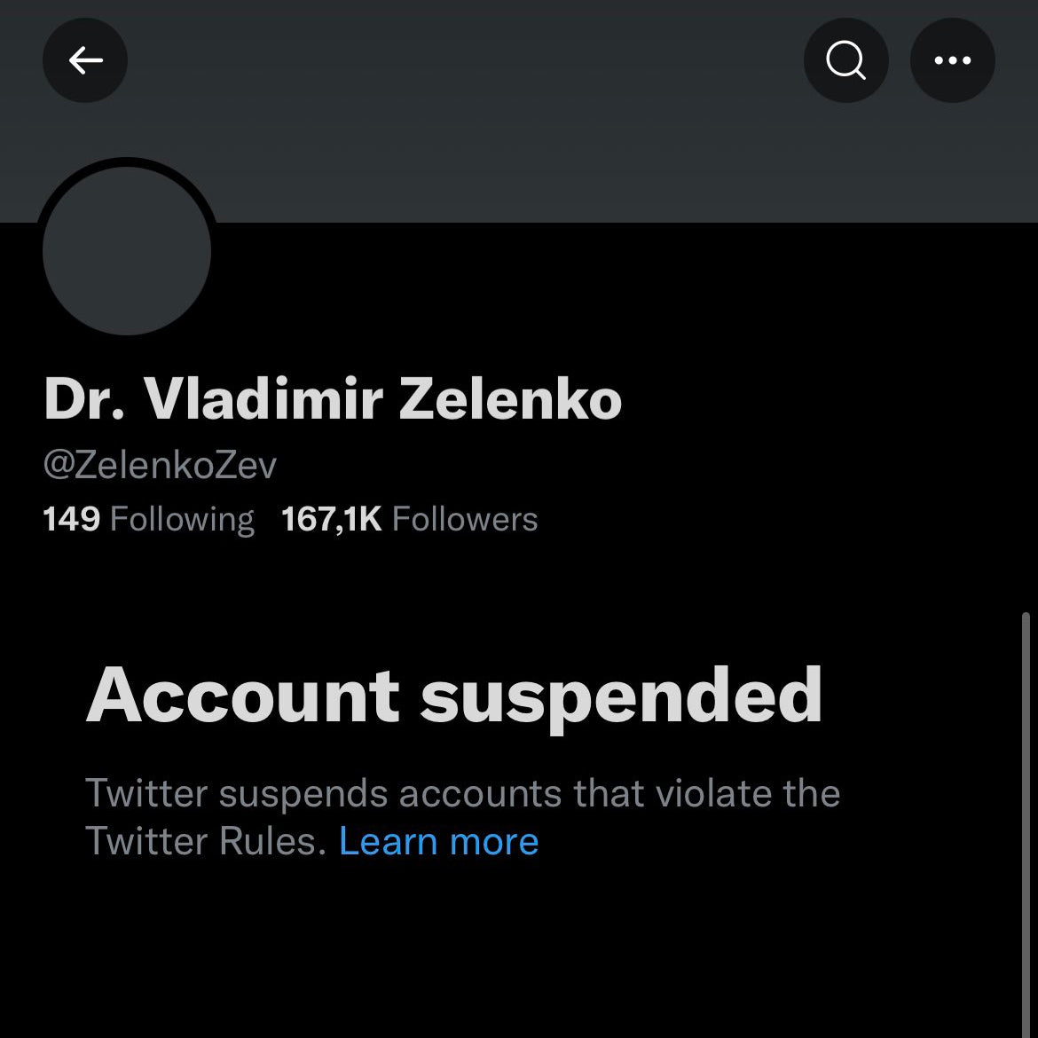Click the 167,1K follower count
The image size is (1038, 1038).
[331, 519]
